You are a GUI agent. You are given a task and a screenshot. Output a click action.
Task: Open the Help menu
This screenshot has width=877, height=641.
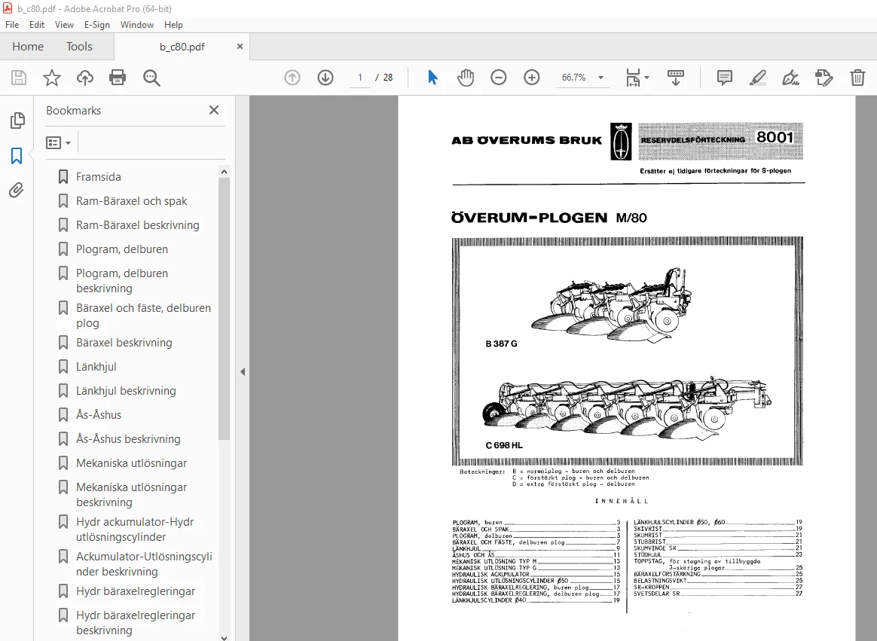173,25
